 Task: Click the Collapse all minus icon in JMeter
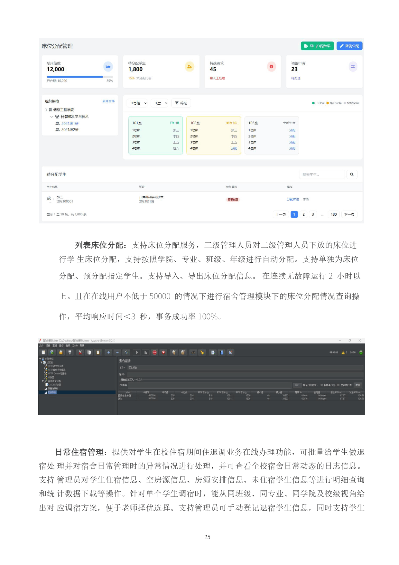tap(117, 352)
